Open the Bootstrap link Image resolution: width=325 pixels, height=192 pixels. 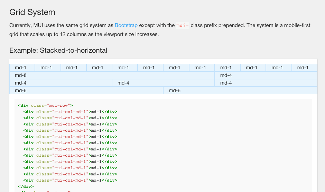click(126, 25)
